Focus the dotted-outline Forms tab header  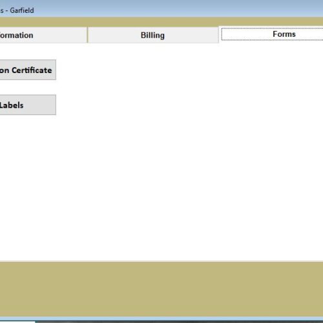272,34
